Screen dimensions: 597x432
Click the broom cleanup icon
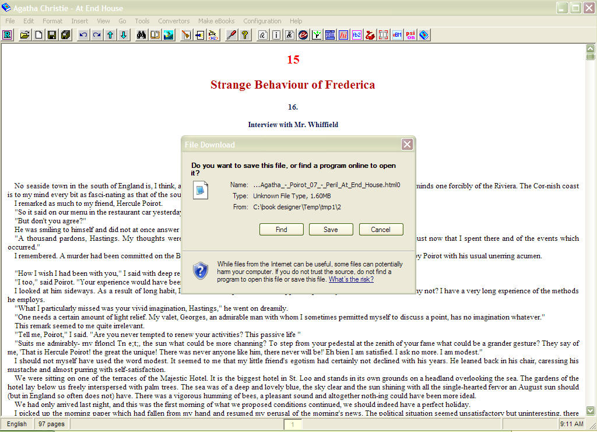(x=186, y=36)
